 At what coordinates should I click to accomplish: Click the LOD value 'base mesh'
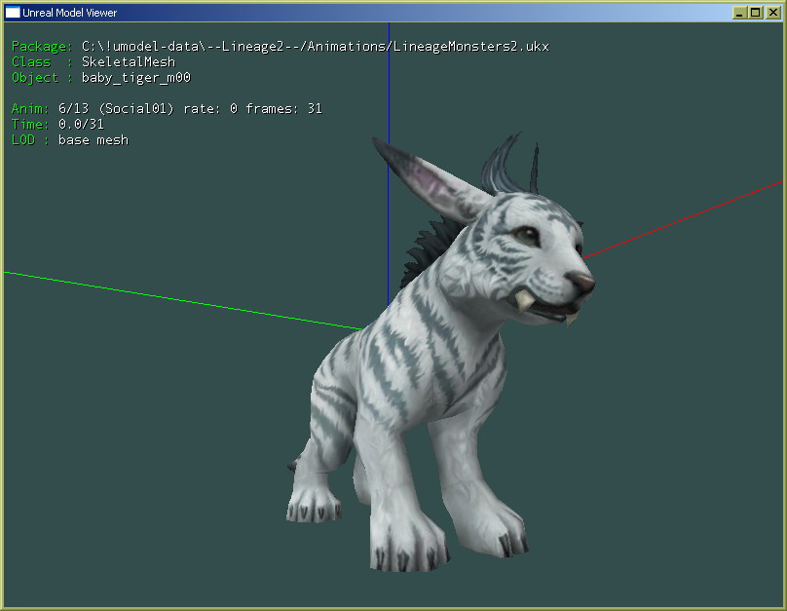pyautogui.click(x=94, y=140)
